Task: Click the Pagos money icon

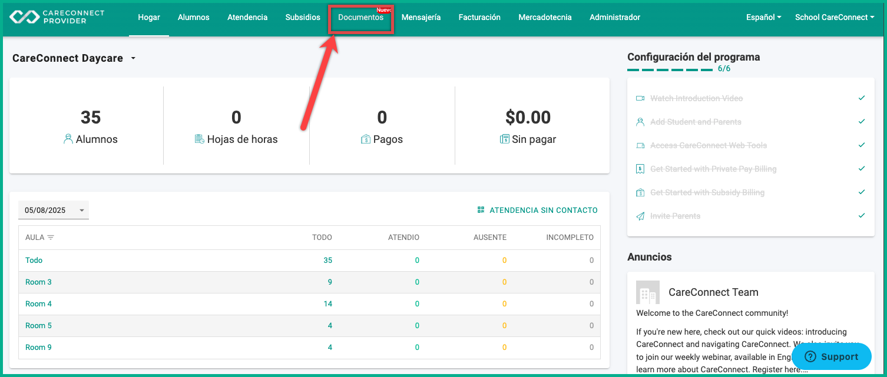Action: (x=366, y=139)
